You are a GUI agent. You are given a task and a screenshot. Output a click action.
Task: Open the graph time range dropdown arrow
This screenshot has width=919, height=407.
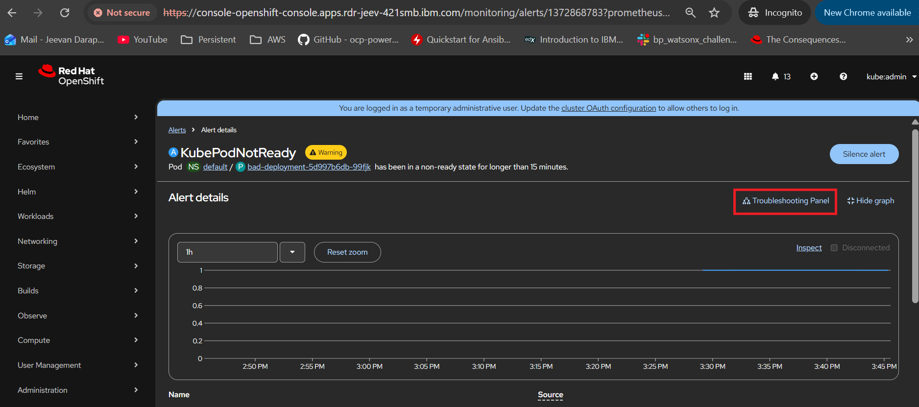tap(292, 252)
